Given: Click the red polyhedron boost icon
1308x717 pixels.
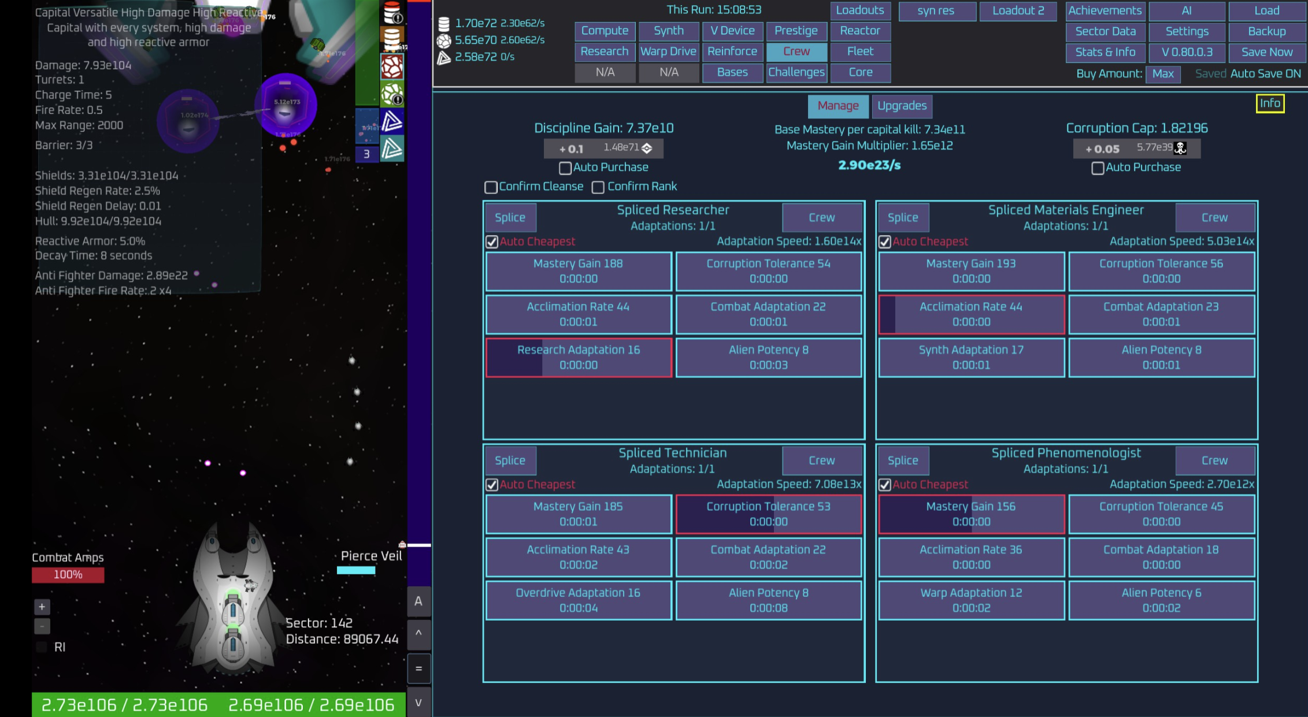Looking at the screenshot, I should 392,67.
